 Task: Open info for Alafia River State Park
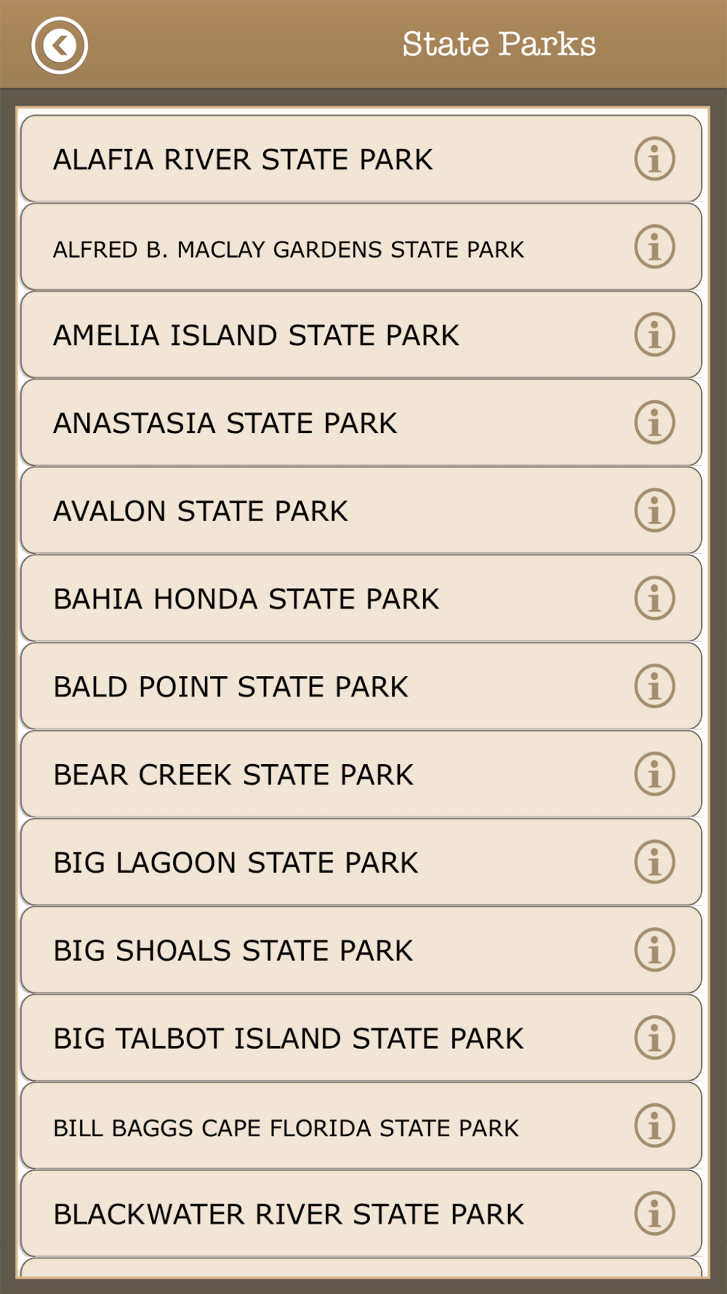click(x=654, y=159)
